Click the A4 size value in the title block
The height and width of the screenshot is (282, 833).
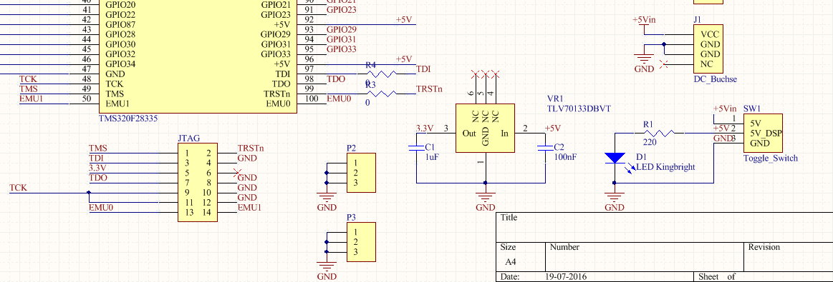(x=511, y=262)
